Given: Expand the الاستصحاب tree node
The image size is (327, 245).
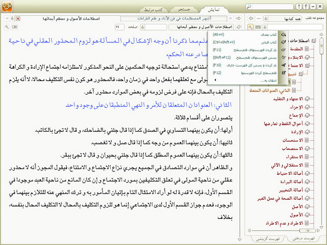Looking at the screenshot, I should click(x=307, y=149).
